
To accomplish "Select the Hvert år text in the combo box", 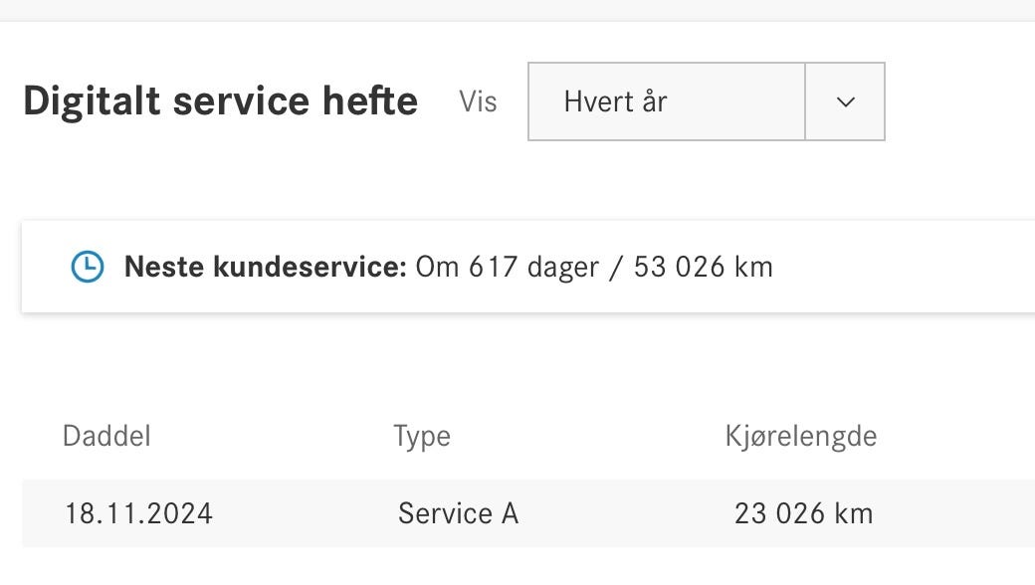I will tap(615, 102).
